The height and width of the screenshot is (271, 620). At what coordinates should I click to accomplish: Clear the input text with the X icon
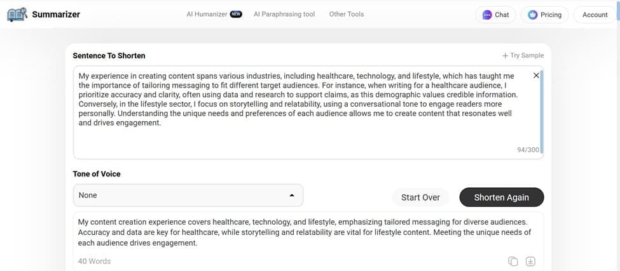point(535,76)
